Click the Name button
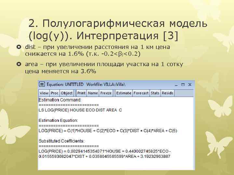The height and width of the screenshot is (175, 234). (93, 93)
